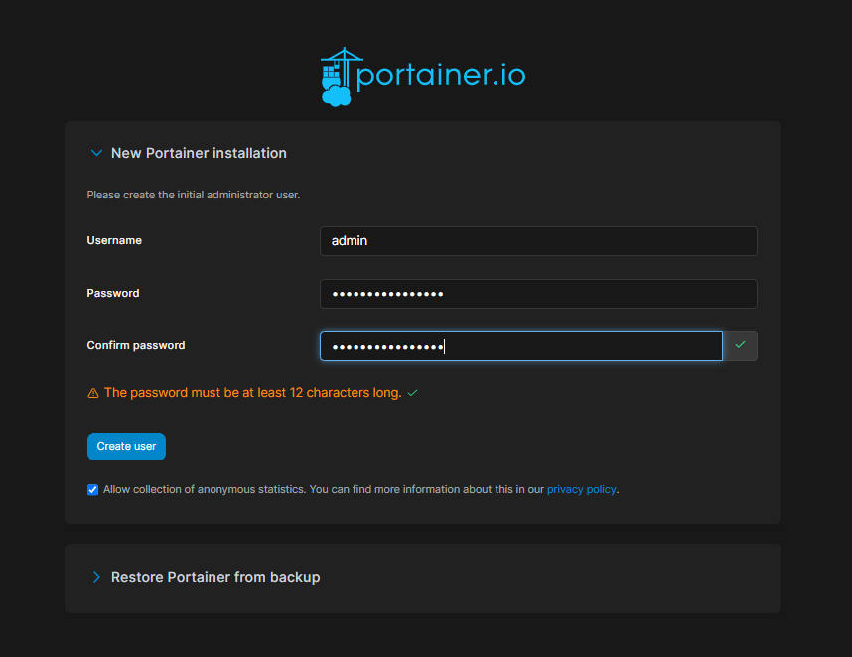This screenshot has width=852, height=657.
Task: Click into the Password field
Action: pyautogui.click(x=538, y=294)
